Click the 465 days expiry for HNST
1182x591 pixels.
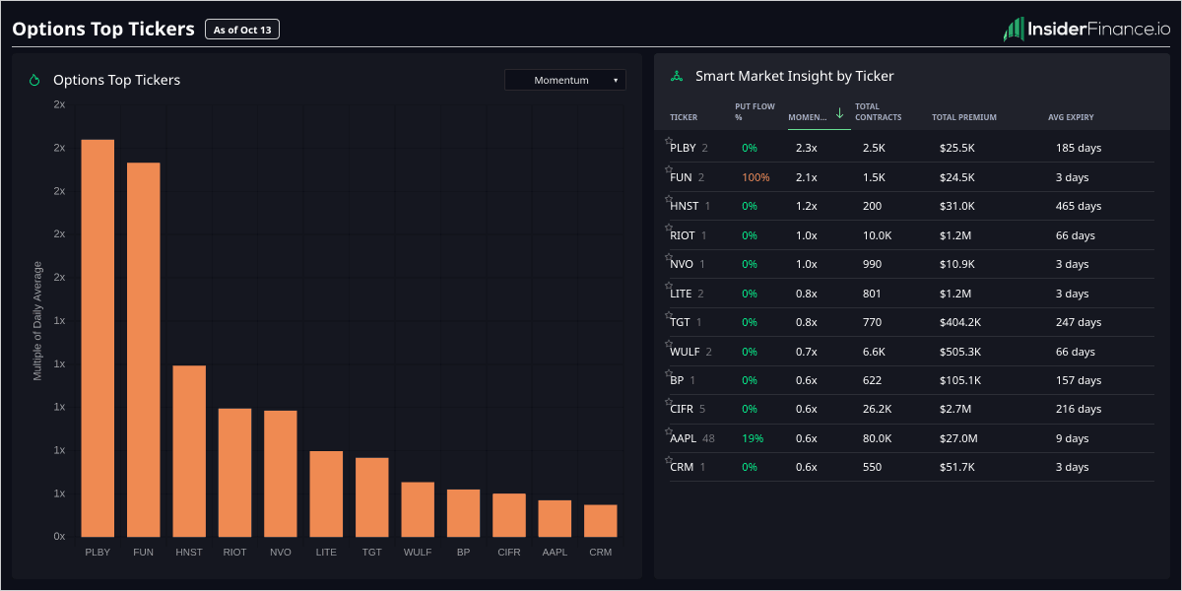click(1079, 206)
